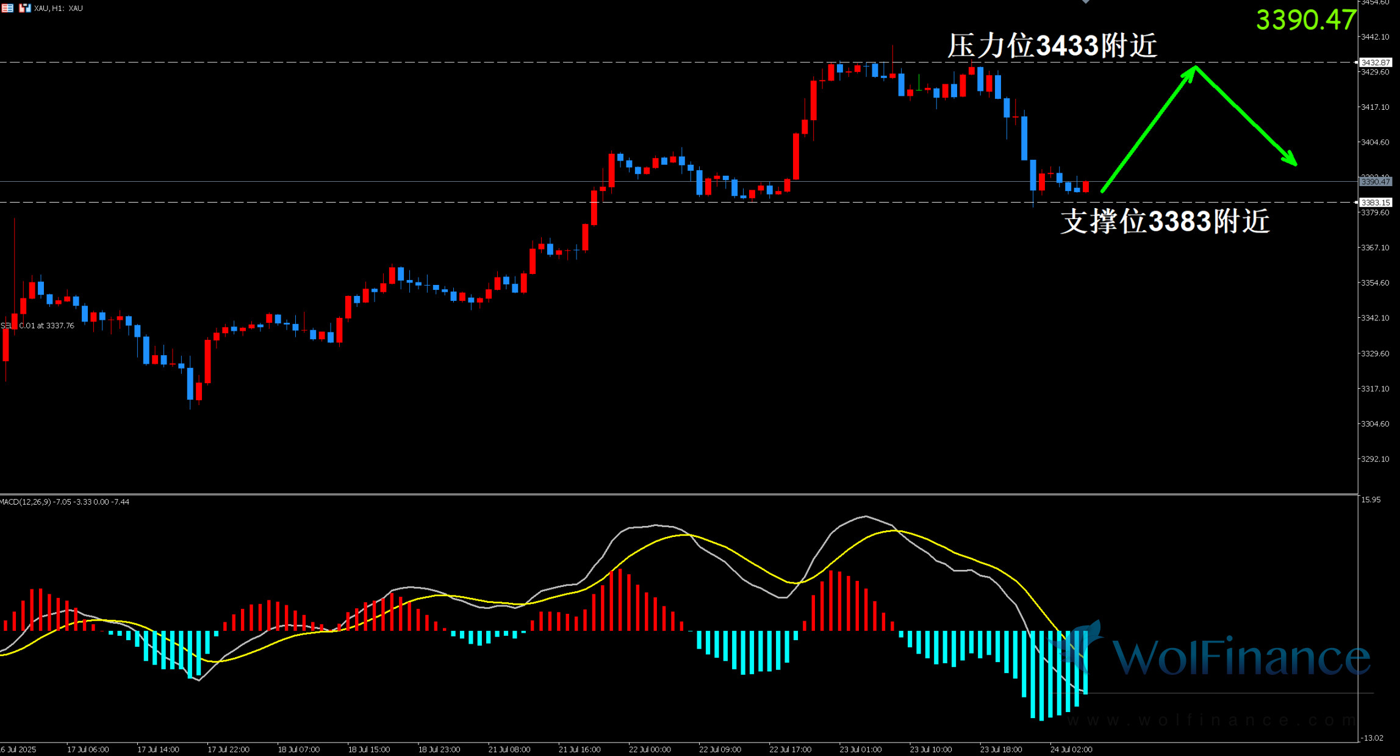Click the '17 Jul 14:00' time label

point(158,749)
